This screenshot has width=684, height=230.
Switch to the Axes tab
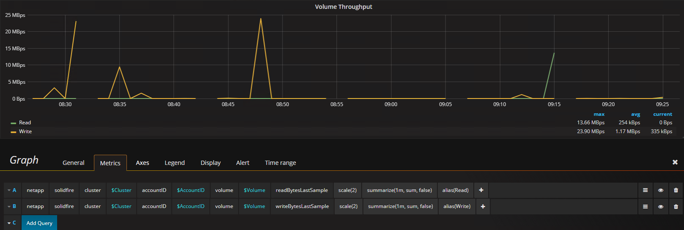click(x=143, y=163)
